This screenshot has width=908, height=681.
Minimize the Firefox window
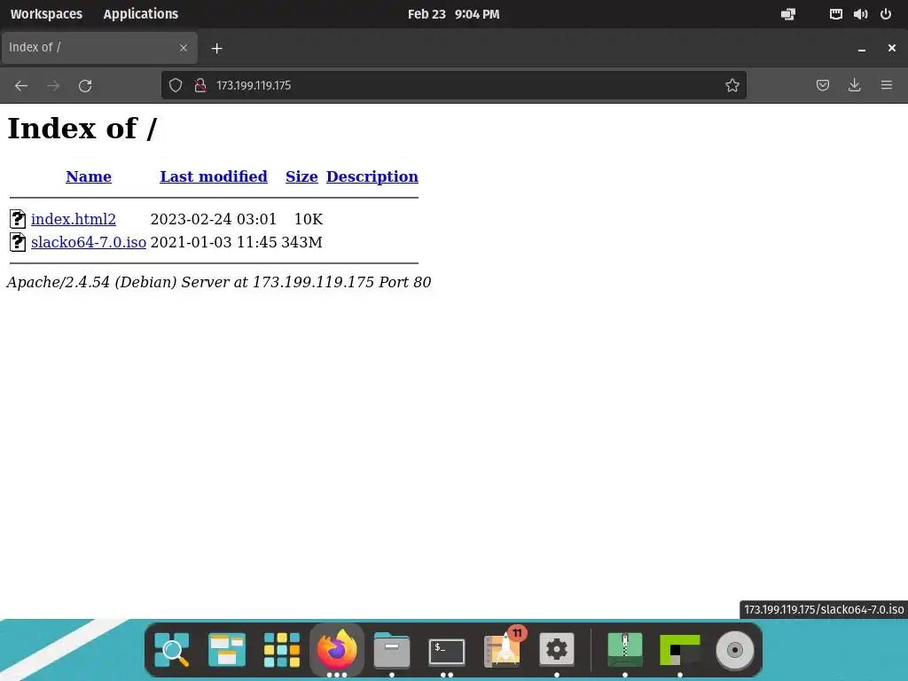coord(862,49)
